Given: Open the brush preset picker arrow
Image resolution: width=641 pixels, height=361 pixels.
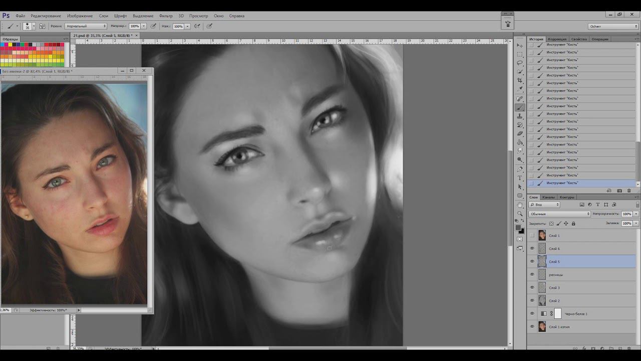Looking at the screenshot, I should tap(34, 26).
